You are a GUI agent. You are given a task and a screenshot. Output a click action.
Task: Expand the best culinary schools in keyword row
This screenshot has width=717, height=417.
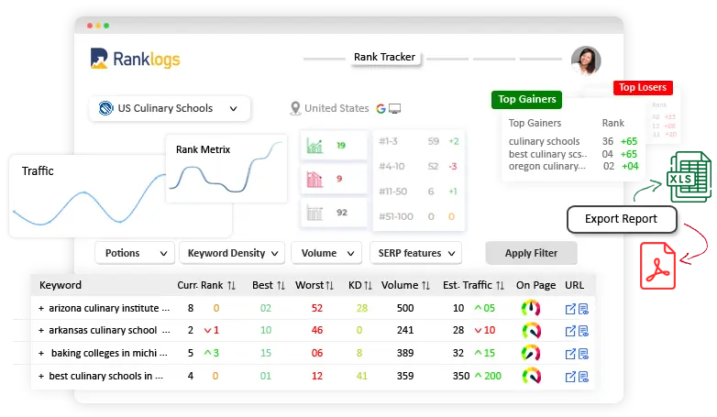click(x=41, y=377)
